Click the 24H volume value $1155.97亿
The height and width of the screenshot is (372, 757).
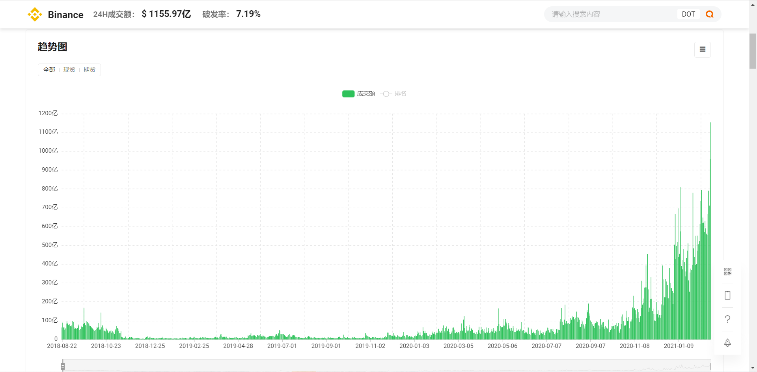166,14
